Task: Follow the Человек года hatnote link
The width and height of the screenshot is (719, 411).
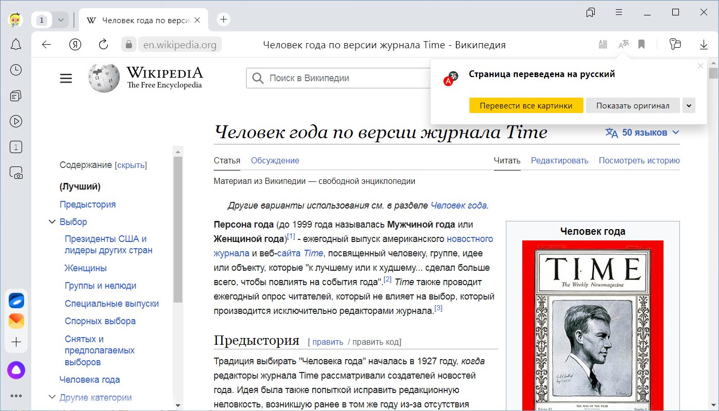Action: click(459, 206)
